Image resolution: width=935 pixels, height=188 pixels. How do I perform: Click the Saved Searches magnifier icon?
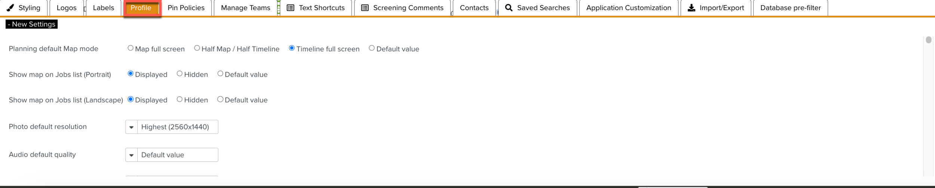[509, 8]
